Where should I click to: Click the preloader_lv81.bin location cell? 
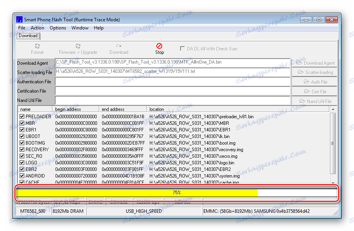pyautogui.click(x=201, y=117)
